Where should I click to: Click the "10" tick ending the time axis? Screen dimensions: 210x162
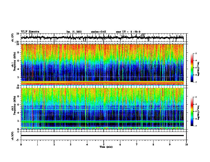(186, 145)
